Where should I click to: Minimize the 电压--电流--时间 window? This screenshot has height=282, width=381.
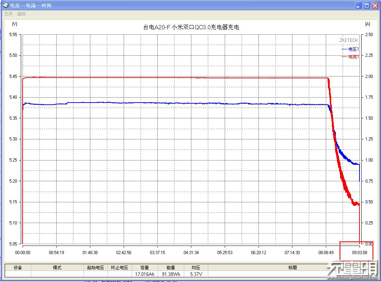tap(358, 6)
